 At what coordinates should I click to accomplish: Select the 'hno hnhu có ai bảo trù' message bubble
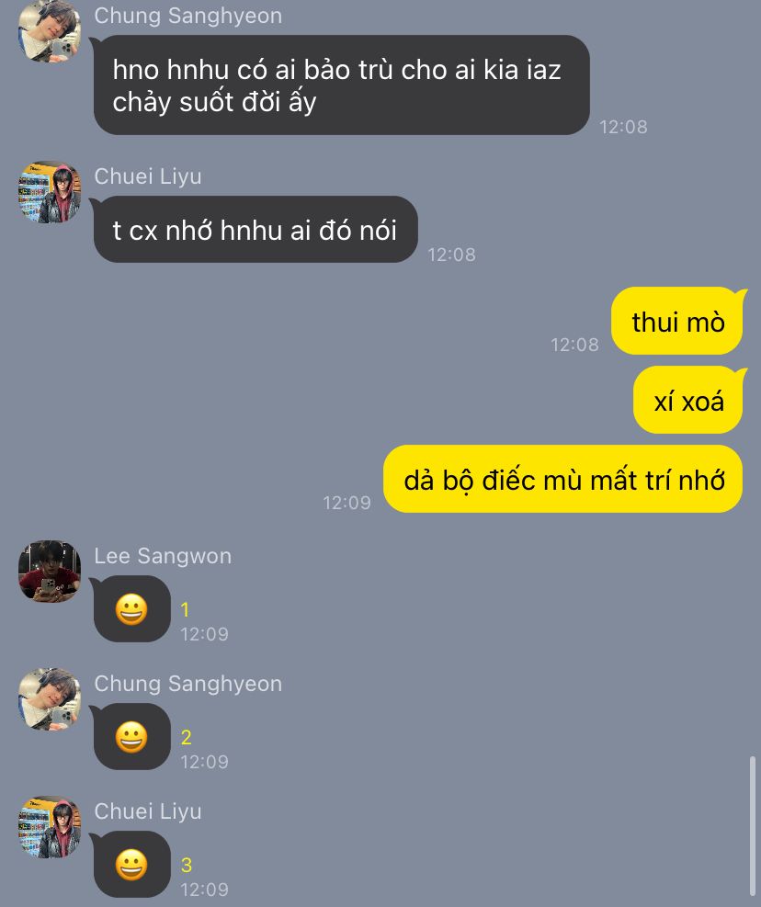click(341, 85)
